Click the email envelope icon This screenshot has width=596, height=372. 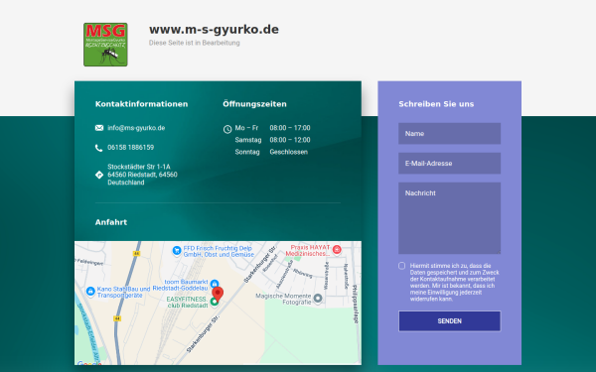click(x=99, y=128)
